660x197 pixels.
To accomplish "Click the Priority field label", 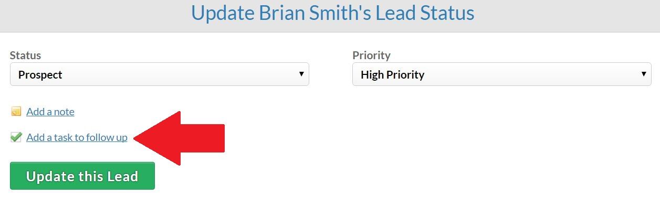I will click(371, 55).
